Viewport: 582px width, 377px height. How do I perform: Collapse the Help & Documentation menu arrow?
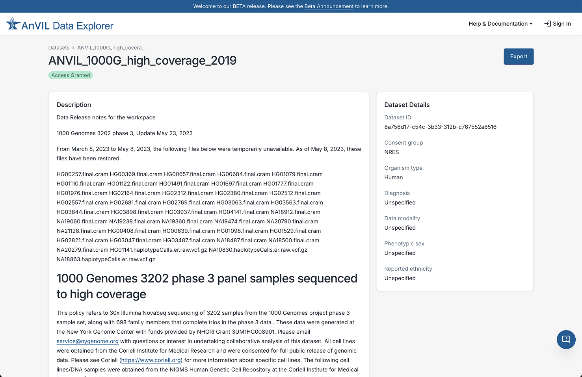pos(532,24)
